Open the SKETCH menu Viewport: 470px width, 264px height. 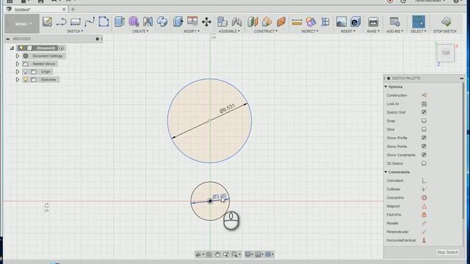tap(75, 31)
